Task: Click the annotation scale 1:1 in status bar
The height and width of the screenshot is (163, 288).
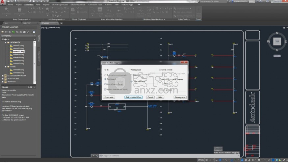Action: (x=253, y=160)
